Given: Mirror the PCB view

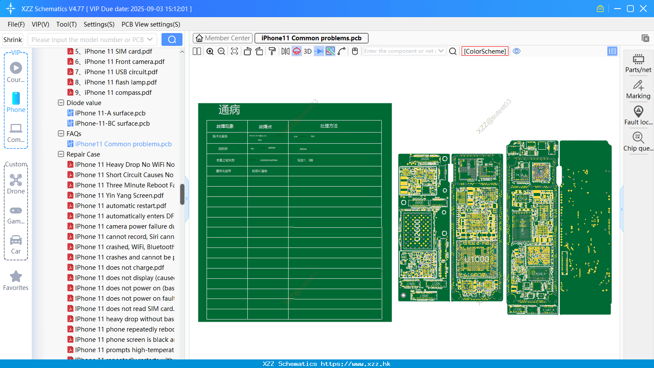Looking at the screenshot, I should 285,51.
